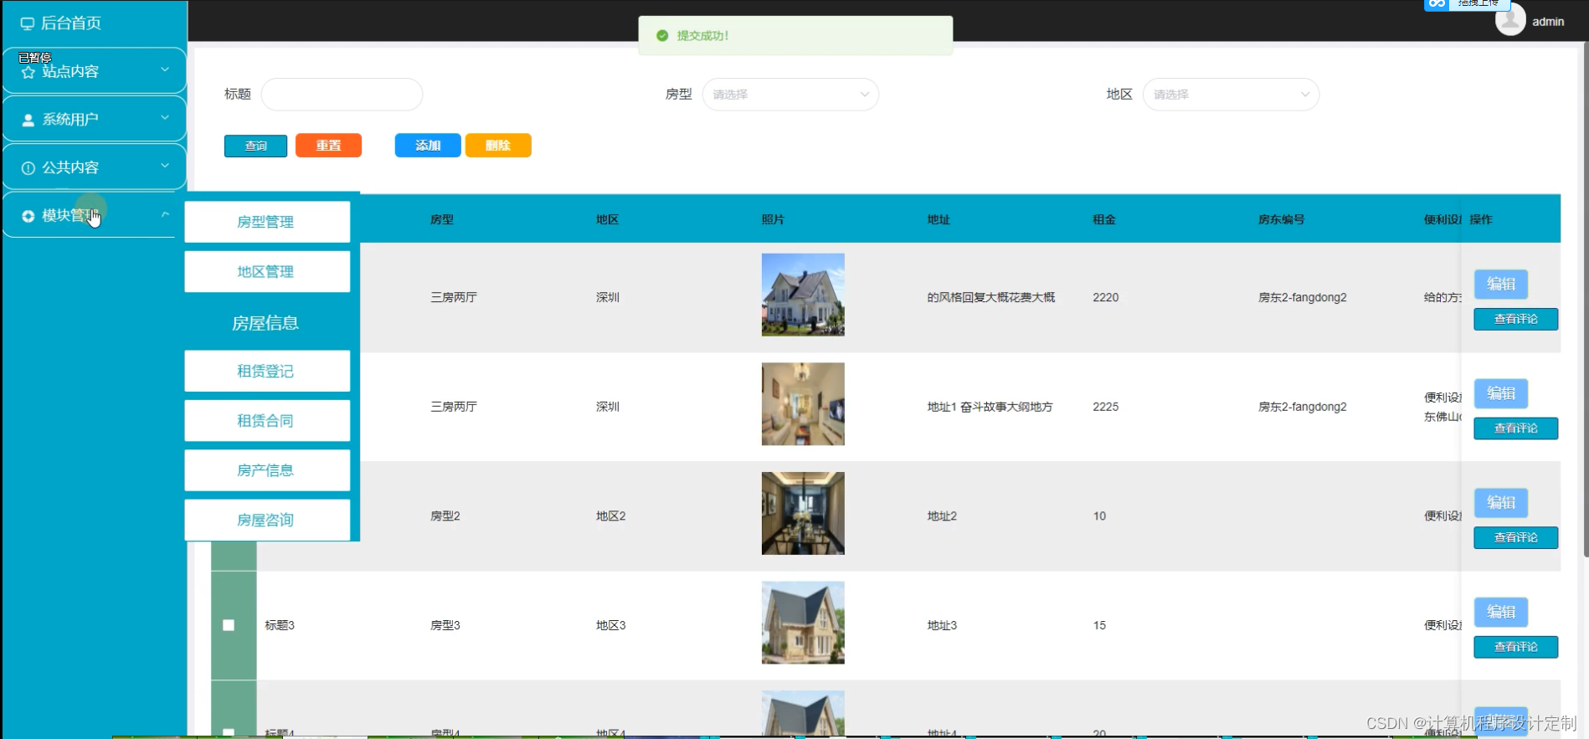Click 编辑 for the 2220 rent row

click(1501, 285)
